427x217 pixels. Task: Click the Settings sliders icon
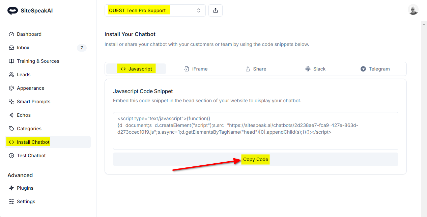pyautogui.click(x=11, y=201)
